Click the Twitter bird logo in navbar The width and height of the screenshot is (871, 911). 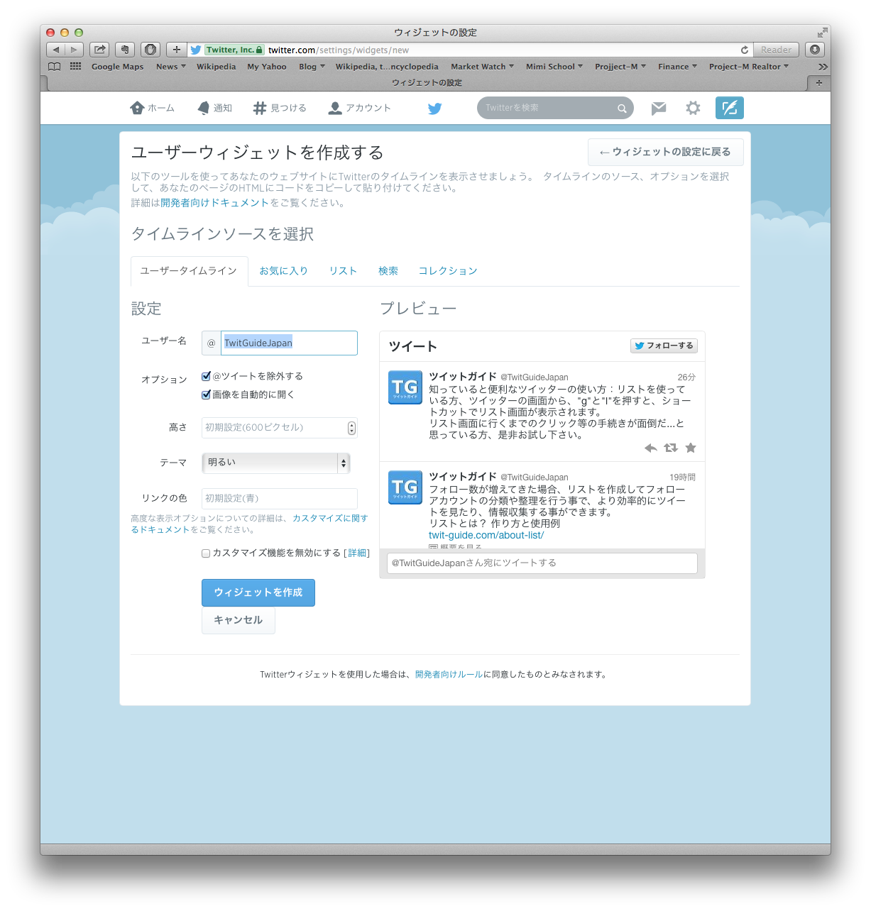point(434,109)
